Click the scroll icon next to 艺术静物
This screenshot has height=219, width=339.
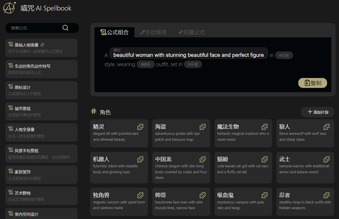[10, 192]
